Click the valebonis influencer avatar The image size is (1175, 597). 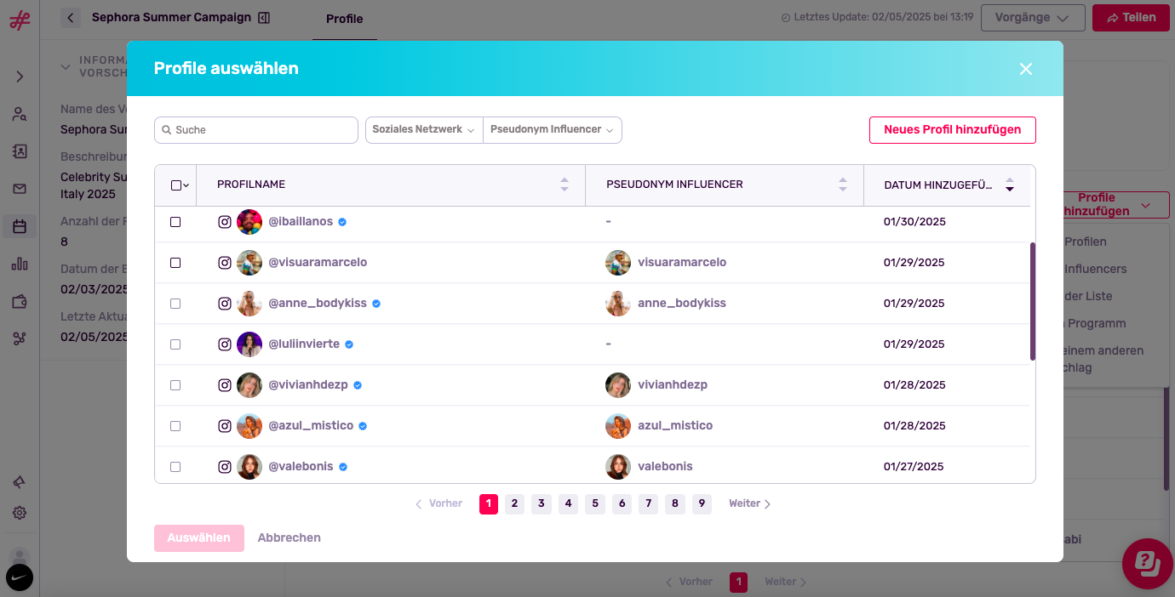[x=618, y=467]
